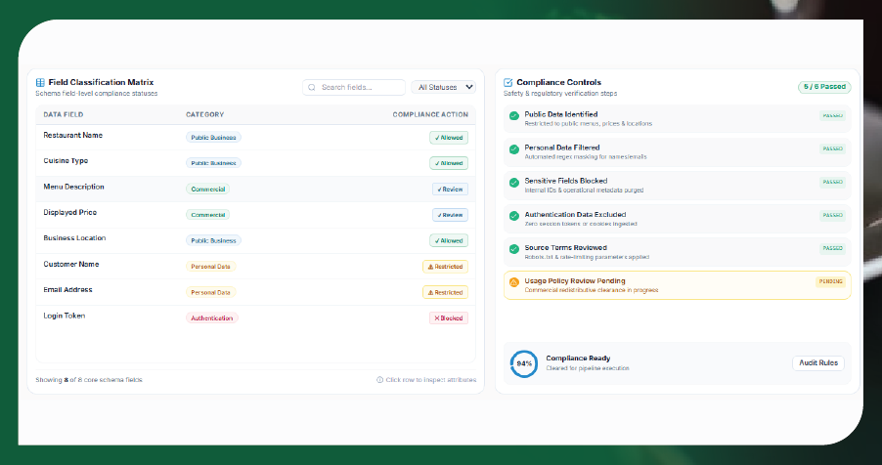Viewport: 882px width, 465px height.
Task: Click the green check beside Authentication Data Excluded
Action: click(514, 216)
